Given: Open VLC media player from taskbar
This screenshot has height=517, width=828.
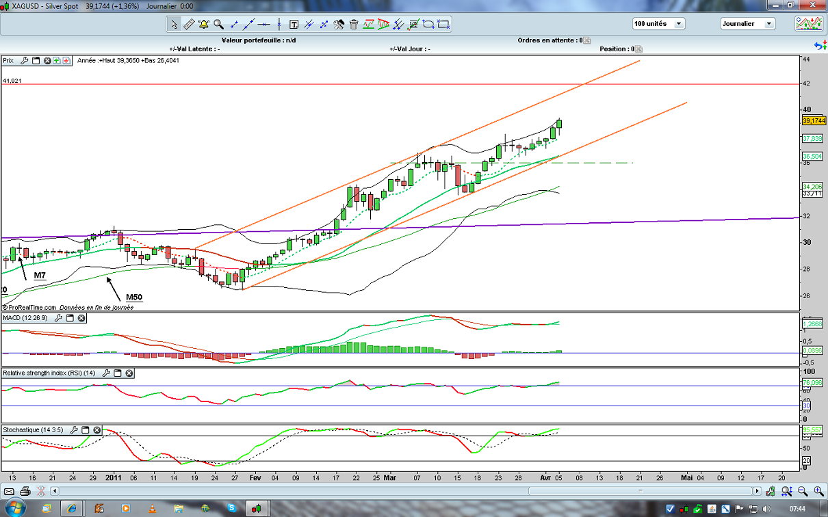Looking at the screenshot, I should click(153, 508).
